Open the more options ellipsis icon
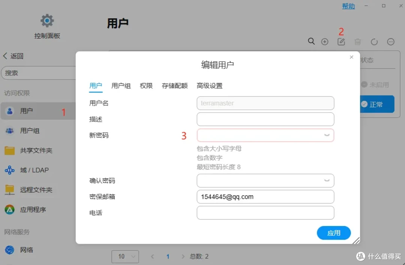The image size is (405, 265). point(391,42)
